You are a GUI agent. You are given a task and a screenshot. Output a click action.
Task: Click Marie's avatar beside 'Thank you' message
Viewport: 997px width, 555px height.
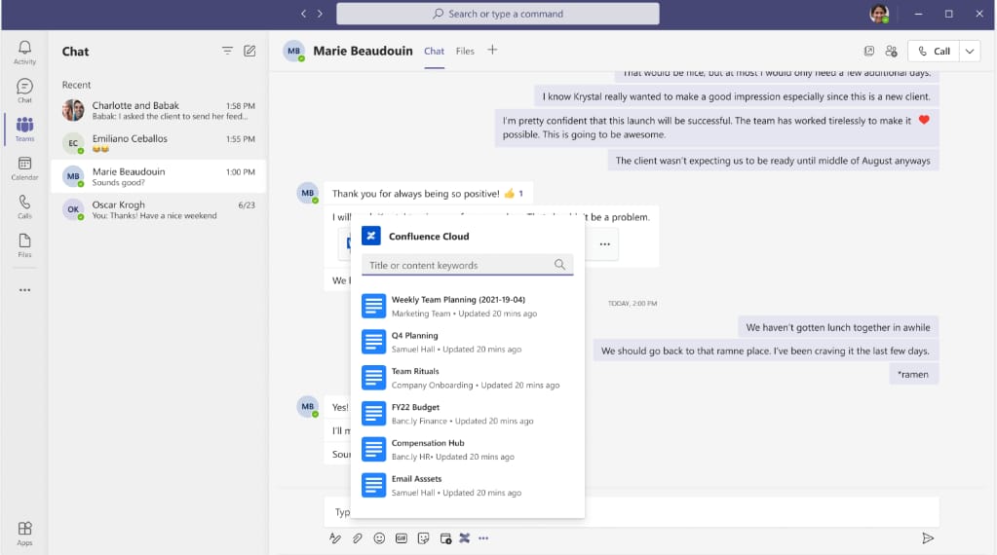308,193
